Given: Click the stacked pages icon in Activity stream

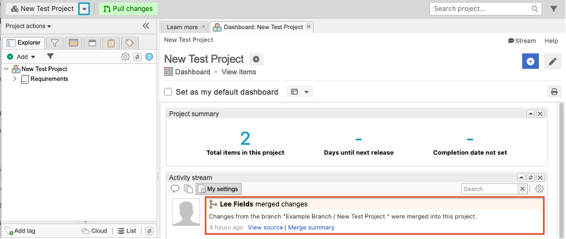Looking at the screenshot, I should click(x=188, y=189).
